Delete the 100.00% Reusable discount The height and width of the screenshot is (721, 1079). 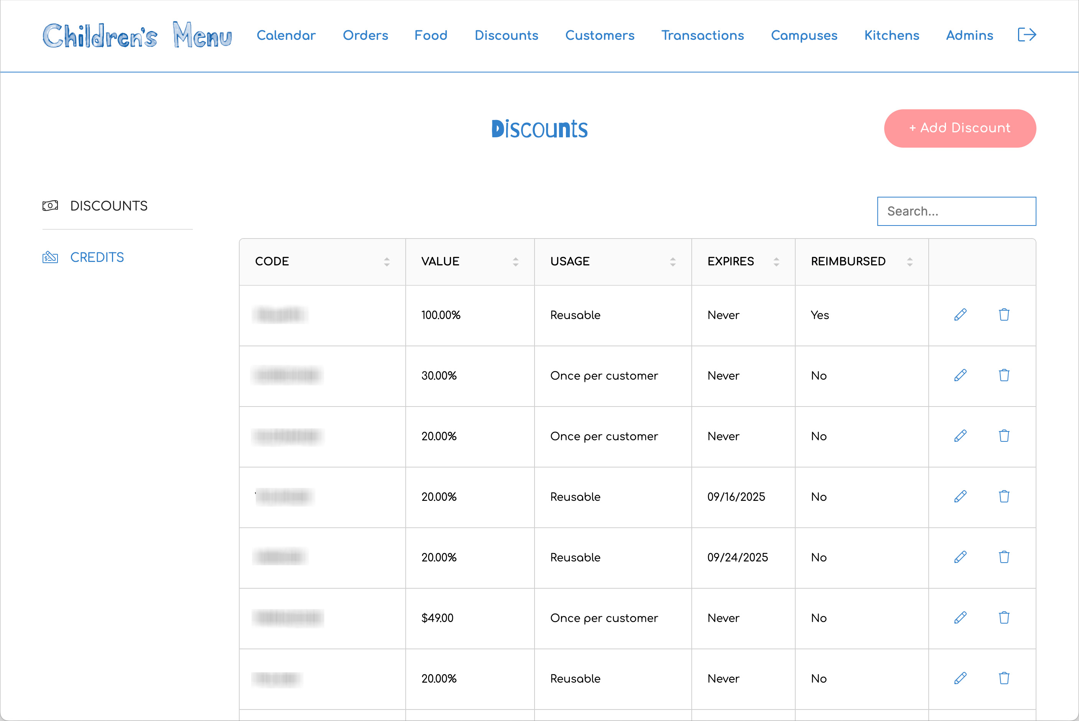pos(1004,315)
